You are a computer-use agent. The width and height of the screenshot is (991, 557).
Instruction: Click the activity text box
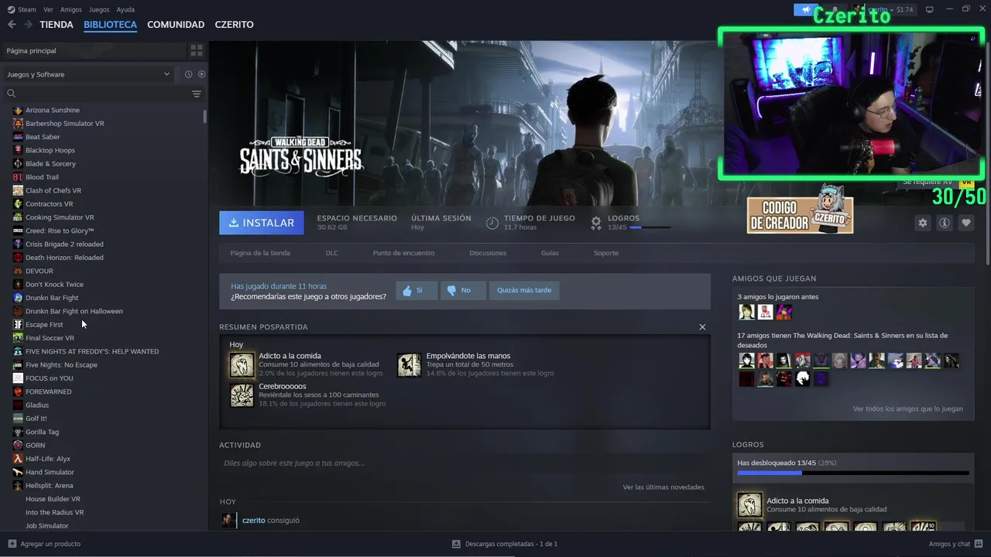pos(465,463)
